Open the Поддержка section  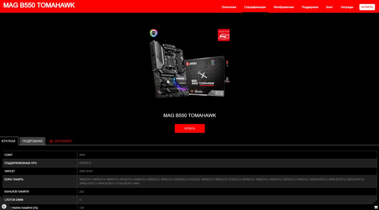pyautogui.click(x=310, y=7)
